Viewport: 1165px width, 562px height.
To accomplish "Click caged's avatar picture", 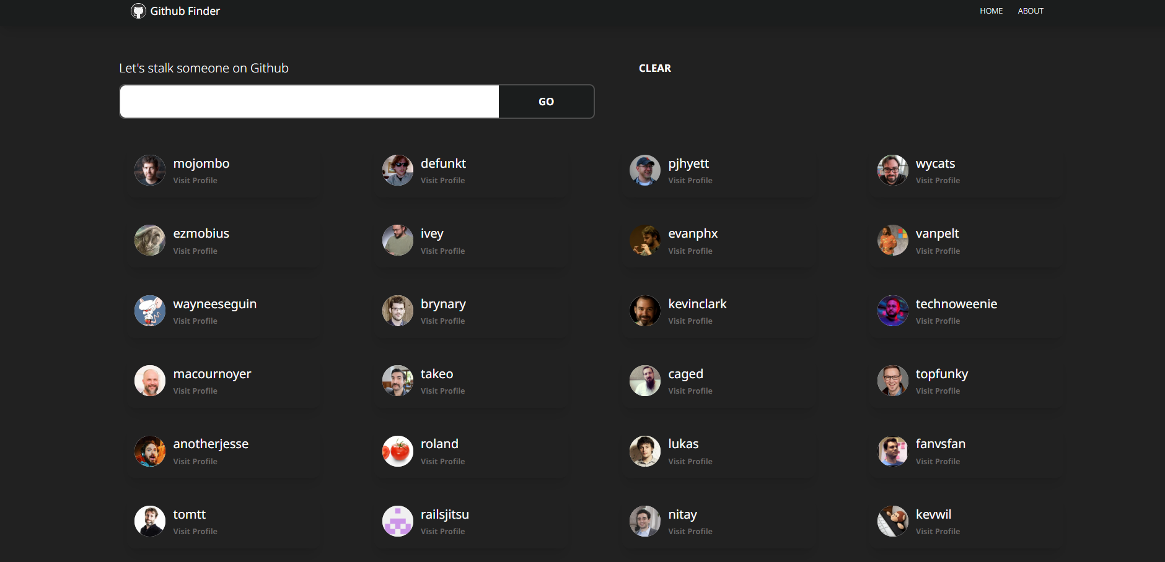I will (645, 381).
